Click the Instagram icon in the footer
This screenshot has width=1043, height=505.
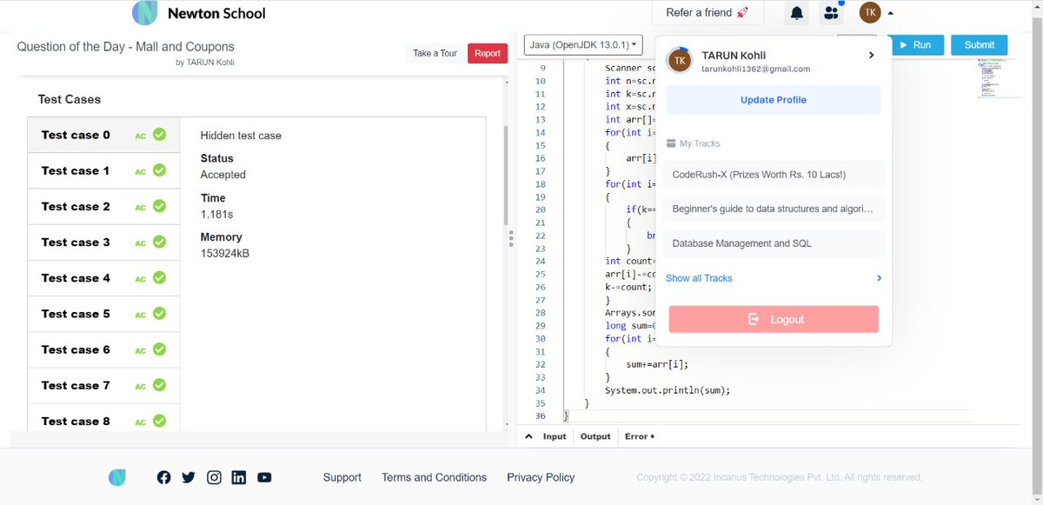214,476
